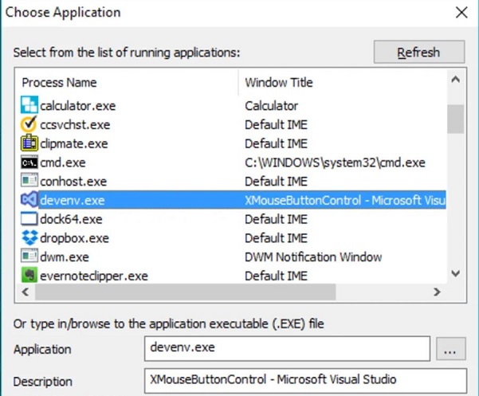Screen dimensions: 479x396
Task: Sort list by Process Name column header
Action: point(126,82)
